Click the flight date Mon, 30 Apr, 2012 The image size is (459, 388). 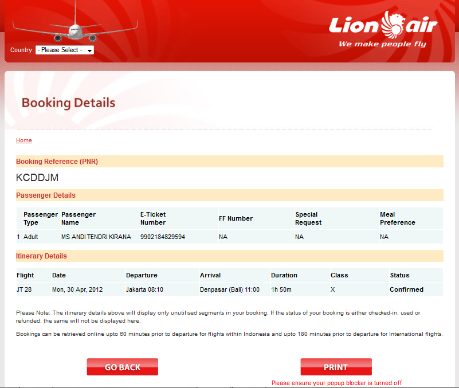(77, 289)
